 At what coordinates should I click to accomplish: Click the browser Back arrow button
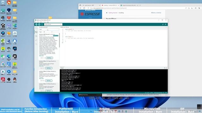point(81,8)
